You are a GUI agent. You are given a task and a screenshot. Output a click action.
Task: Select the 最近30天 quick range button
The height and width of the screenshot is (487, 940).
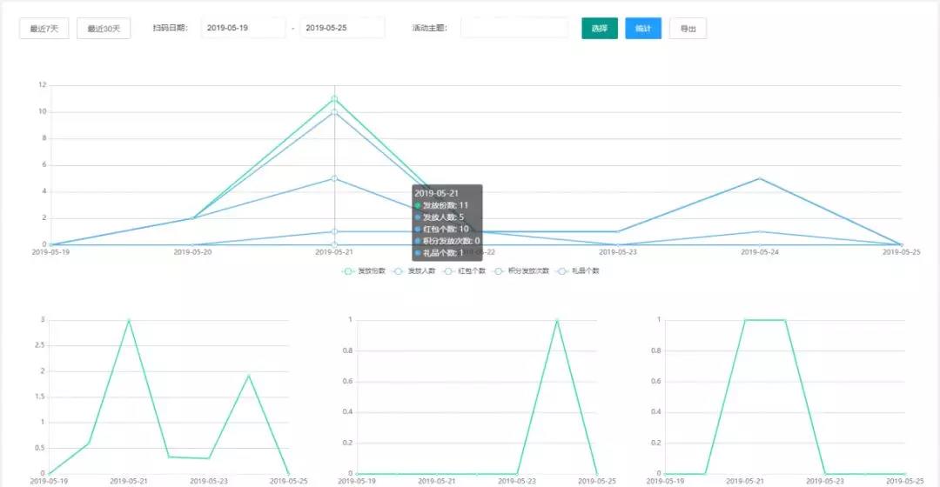tap(104, 29)
